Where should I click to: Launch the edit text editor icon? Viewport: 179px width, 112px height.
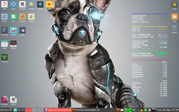[49, 4]
